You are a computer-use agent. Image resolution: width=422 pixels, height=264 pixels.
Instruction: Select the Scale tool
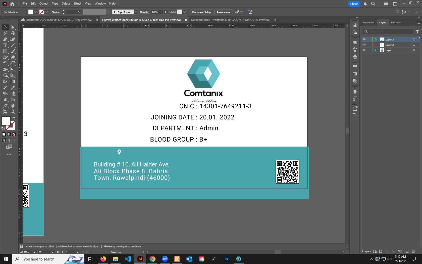pyautogui.click(x=13, y=63)
